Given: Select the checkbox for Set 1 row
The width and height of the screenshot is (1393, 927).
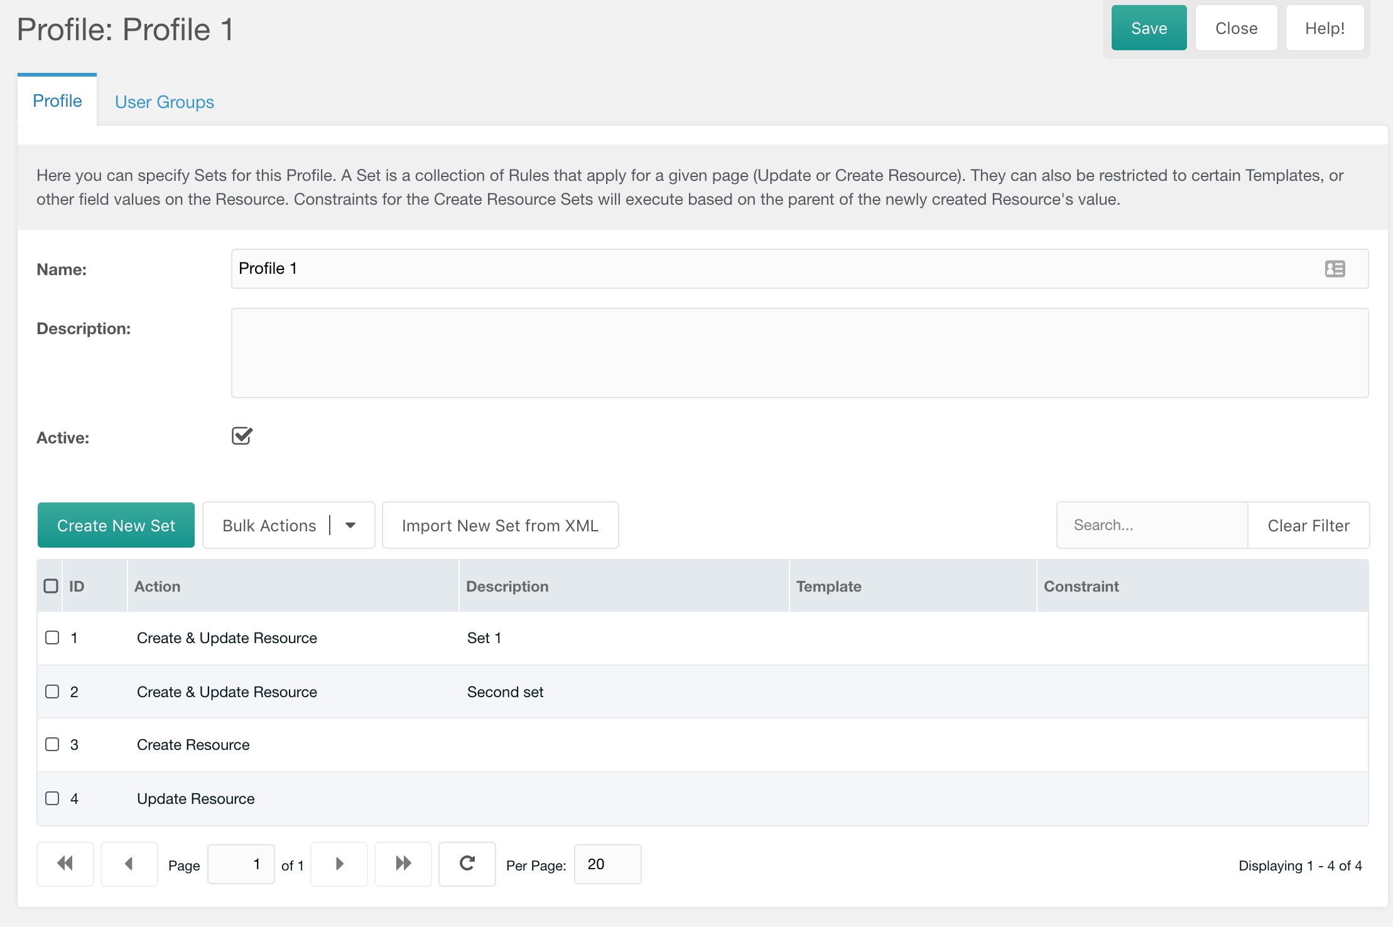Looking at the screenshot, I should tap(51, 637).
